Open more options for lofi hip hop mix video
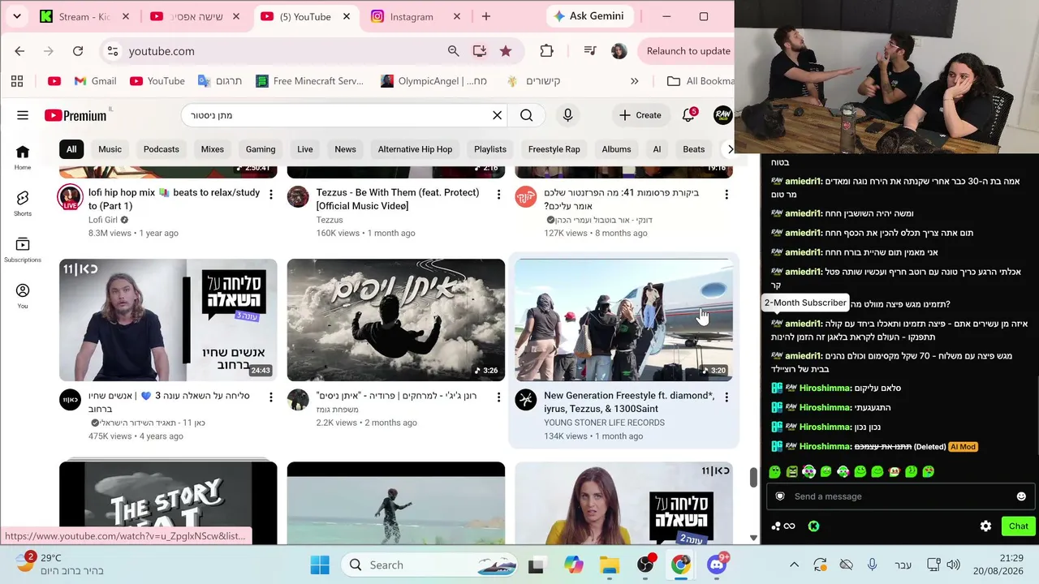This screenshot has width=1039, height=584. (271, 195)
